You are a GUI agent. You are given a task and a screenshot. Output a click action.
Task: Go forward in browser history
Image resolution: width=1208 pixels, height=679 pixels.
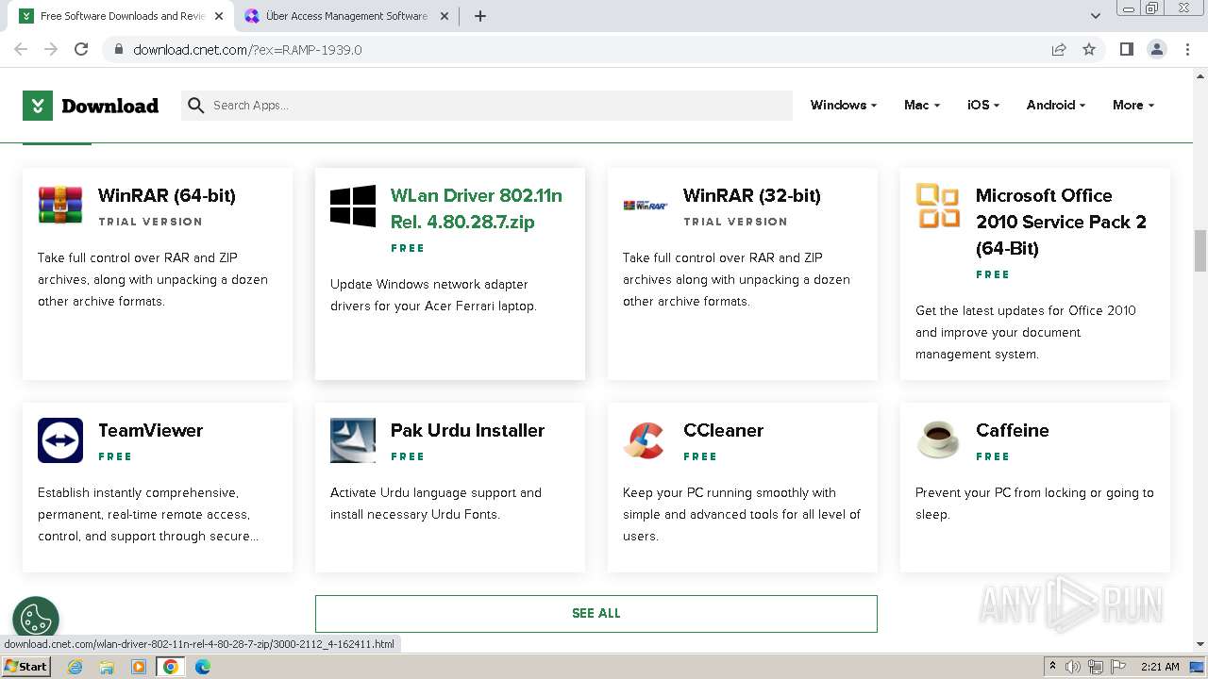click(x=51, y=49)
